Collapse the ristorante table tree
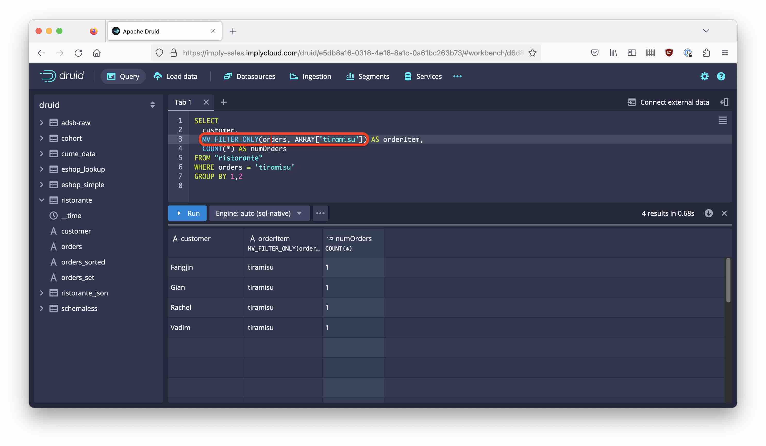This screenshot has width=766, height=446. tap(42, 200)
